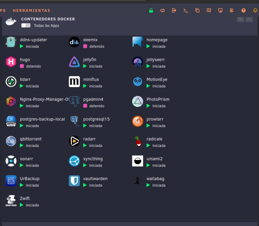
Task: Click the UrBackup database icon
Action: click(x=11, y=181)
